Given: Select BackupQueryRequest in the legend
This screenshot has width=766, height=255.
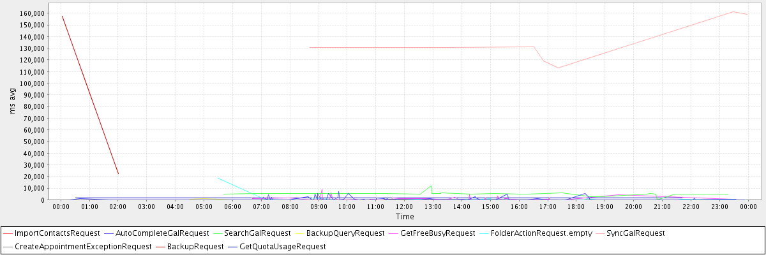Looking at the screenshot, I should [x=345, y=233].
